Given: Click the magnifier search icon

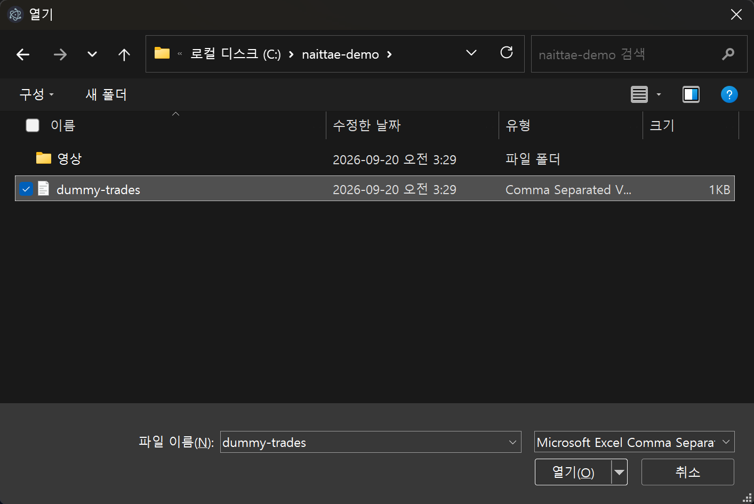Looking at the screenshot, I should pos(728,54).
